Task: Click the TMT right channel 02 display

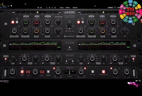Action: click(42, 72)
